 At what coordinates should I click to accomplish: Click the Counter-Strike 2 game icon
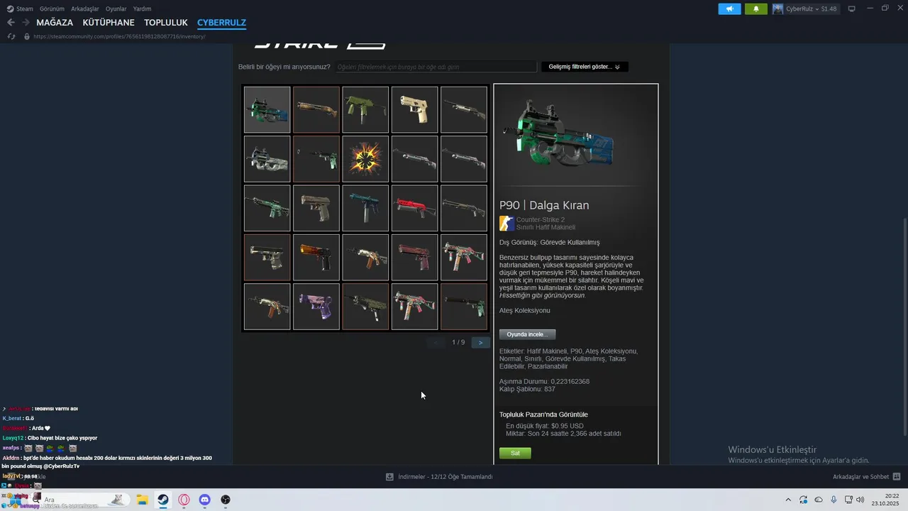506,224
